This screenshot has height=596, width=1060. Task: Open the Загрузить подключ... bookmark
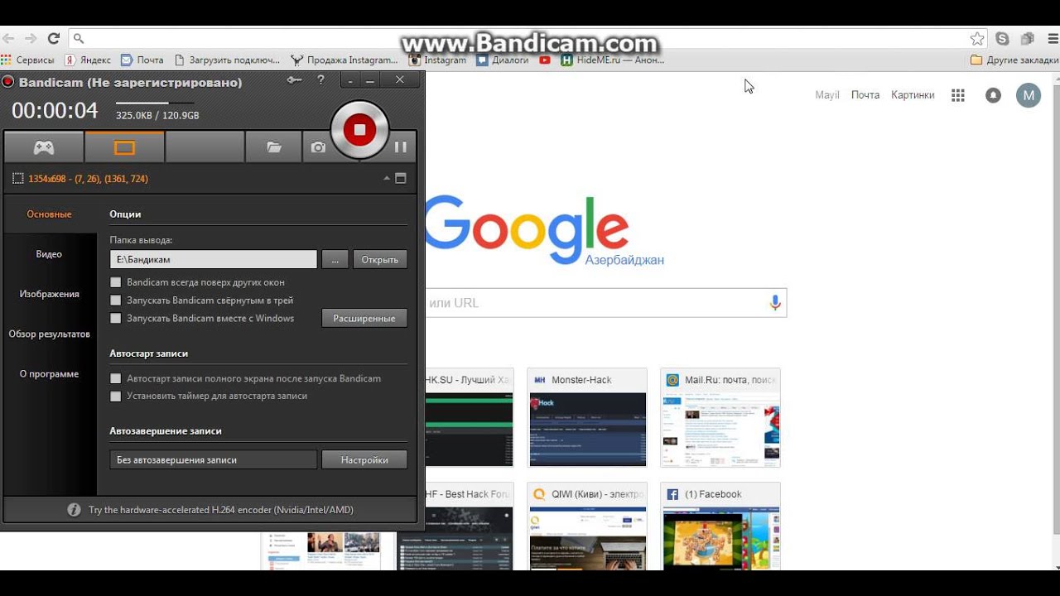[227, 60]
